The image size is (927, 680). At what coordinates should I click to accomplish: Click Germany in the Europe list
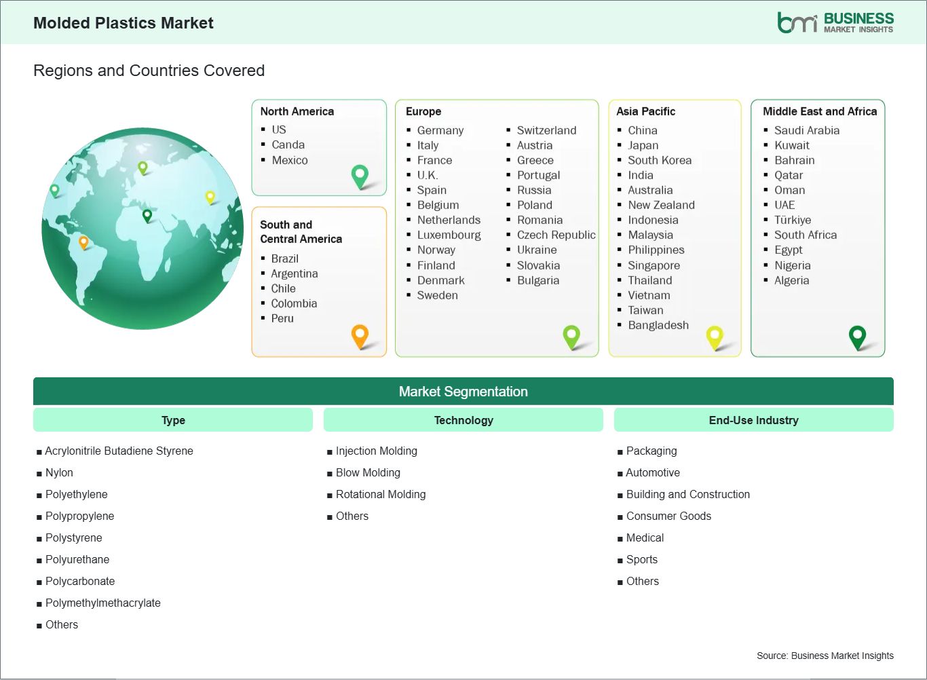pyautogui.click(x=440, y=130)
